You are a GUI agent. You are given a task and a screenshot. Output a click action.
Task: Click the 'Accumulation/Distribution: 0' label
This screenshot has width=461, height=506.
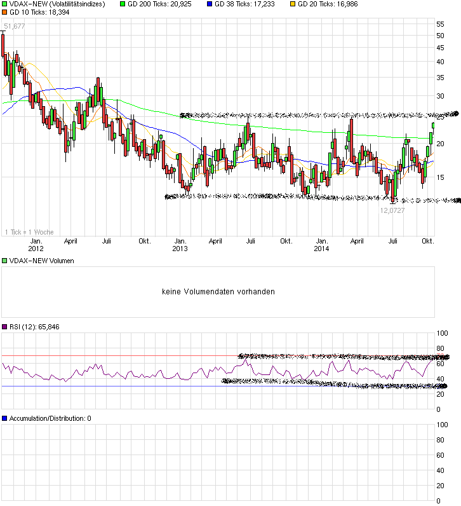(x=50, y=418)
